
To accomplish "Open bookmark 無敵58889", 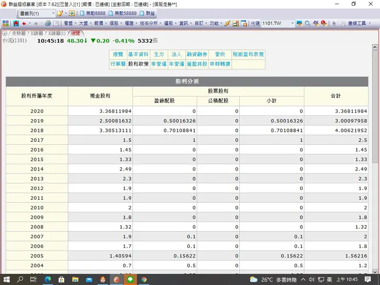I will [123, 13].
